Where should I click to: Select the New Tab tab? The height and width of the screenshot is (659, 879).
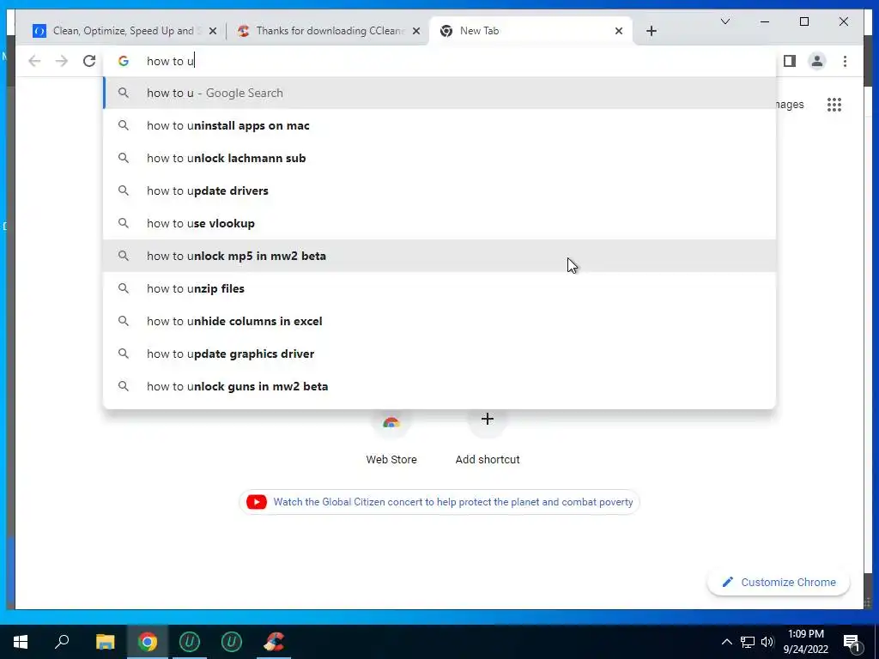coord(530,31)
